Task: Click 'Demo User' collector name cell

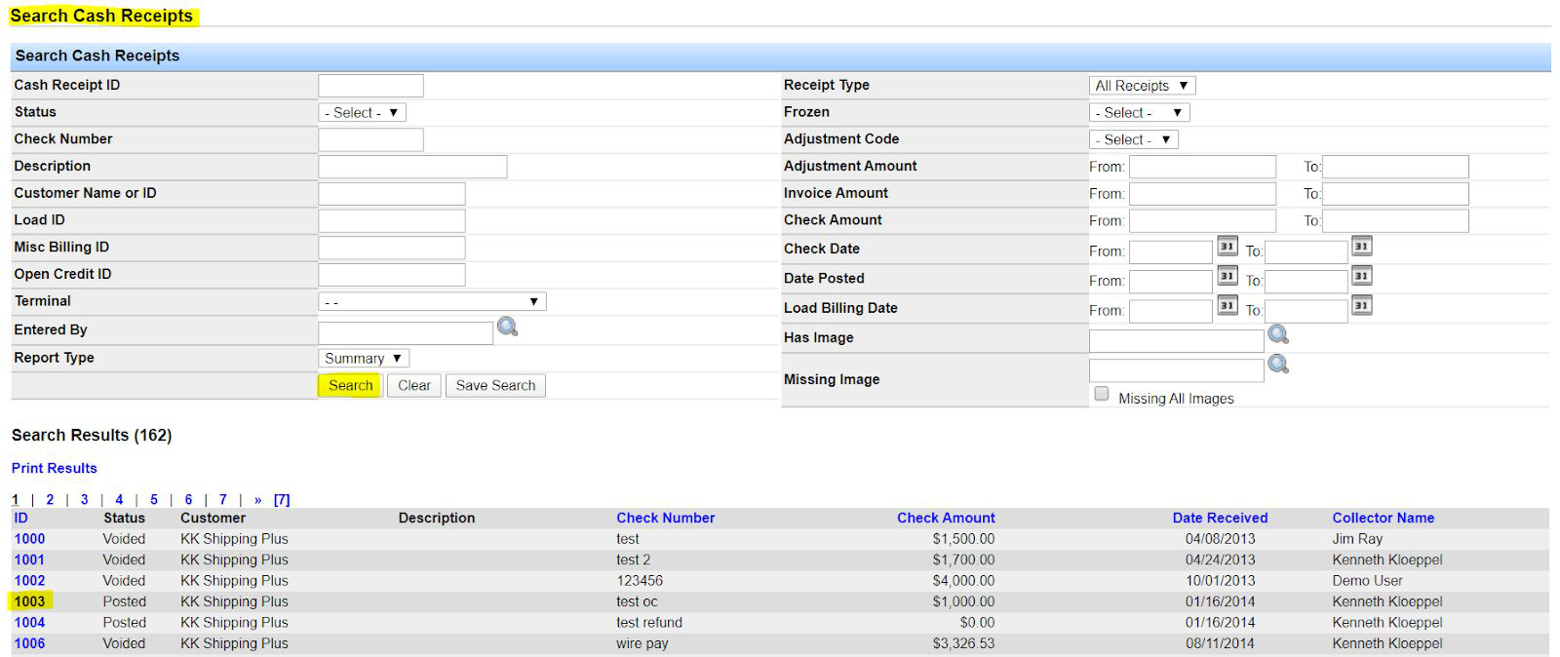Action: pos(1367,580)
